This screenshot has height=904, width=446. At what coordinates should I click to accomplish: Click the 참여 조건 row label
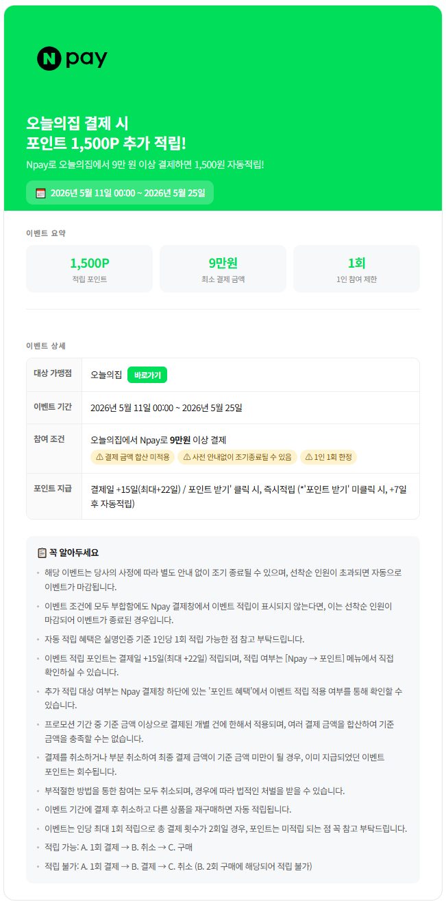[49, 439]
